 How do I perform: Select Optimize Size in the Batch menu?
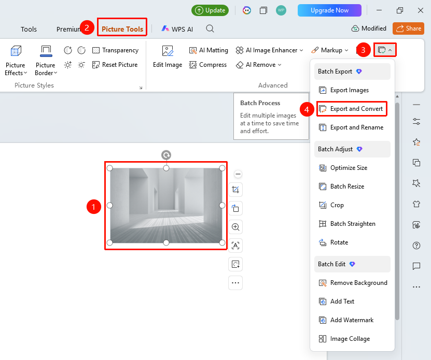point(352,168)
